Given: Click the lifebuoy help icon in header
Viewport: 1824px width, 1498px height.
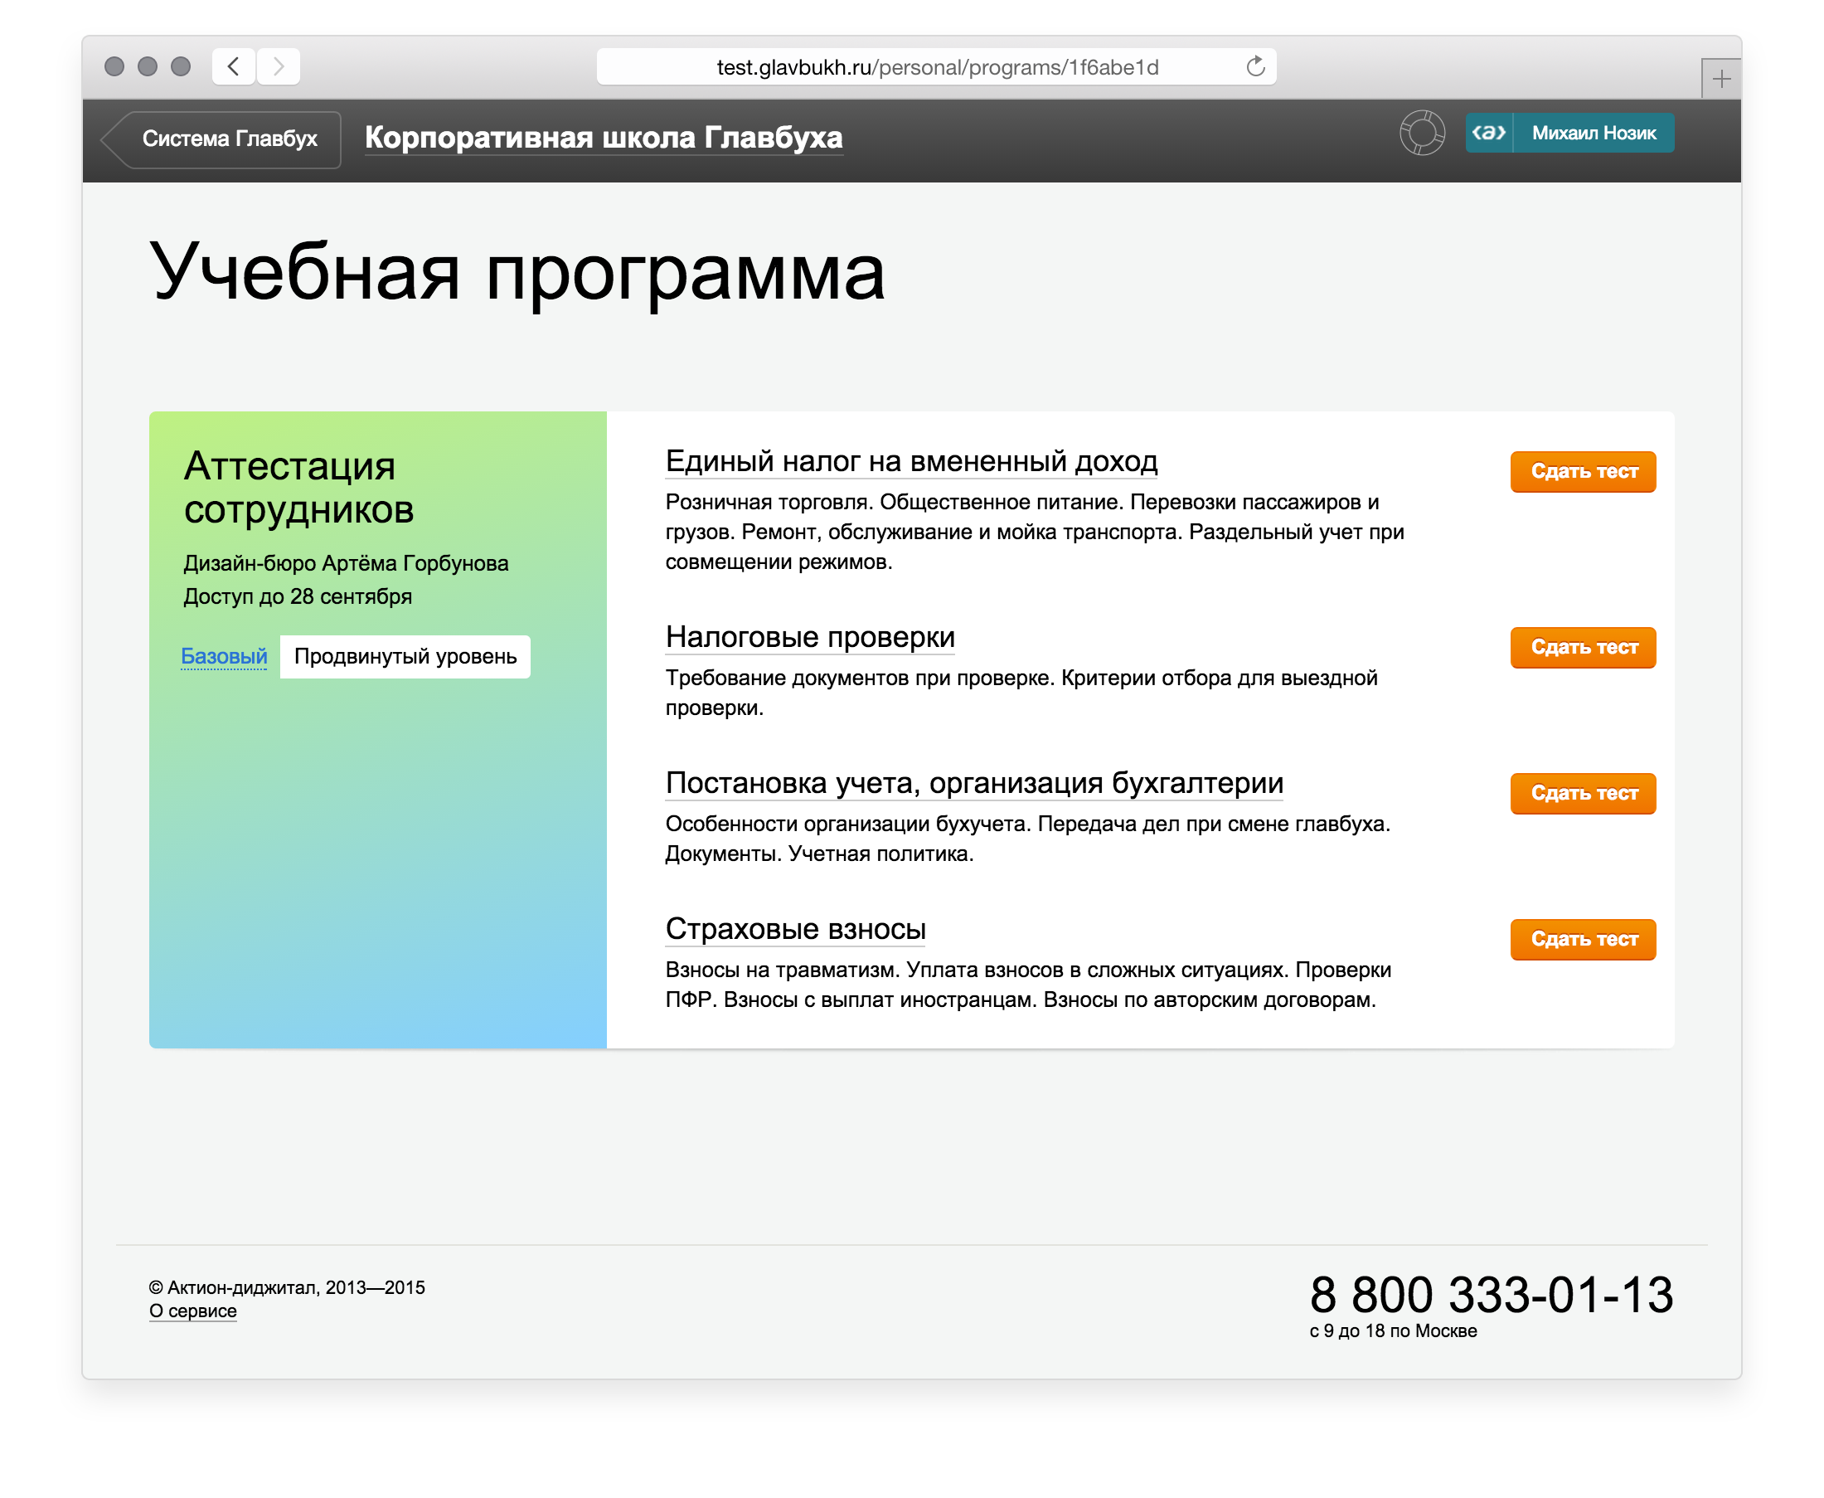Looking at the screenshot, I should pos(1421,133).
